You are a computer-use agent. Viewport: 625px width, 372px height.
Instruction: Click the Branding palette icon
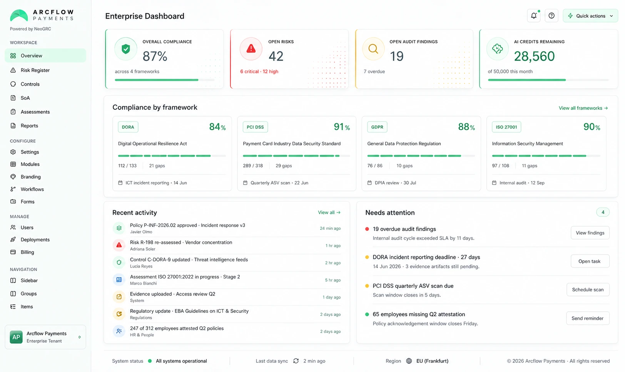pyautogui.click(x=13, y=177)
